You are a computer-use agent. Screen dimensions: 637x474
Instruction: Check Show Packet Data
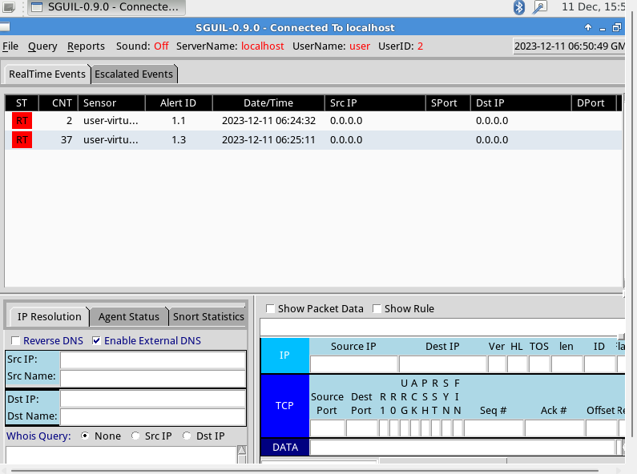pos(270,309)
